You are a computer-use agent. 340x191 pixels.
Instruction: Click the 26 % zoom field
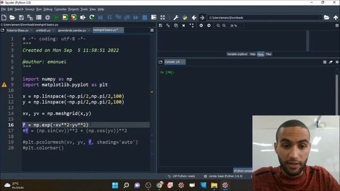[x=236, y=25]
